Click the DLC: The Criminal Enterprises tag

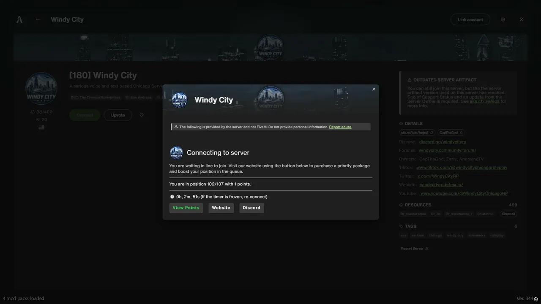(96, 98)
